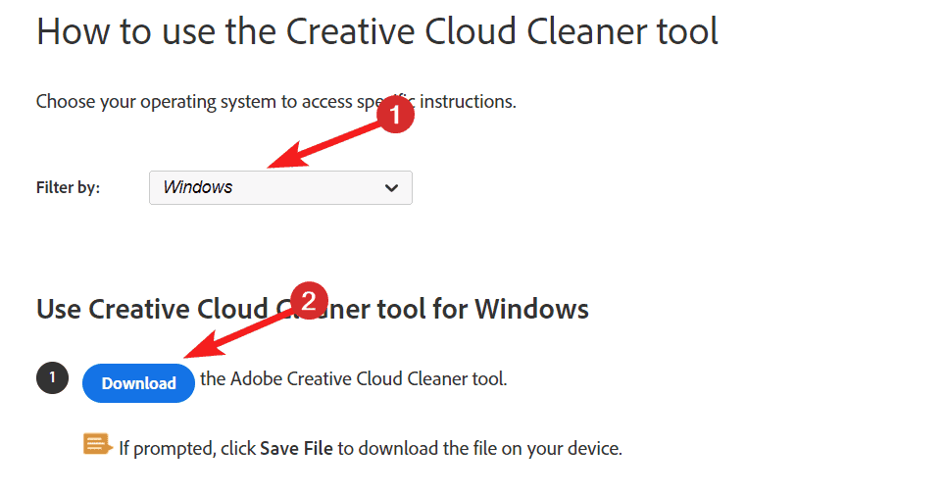This screenshot has height=496, width=945.
Task: Click the bold "Save File" text
Action: 296,449
